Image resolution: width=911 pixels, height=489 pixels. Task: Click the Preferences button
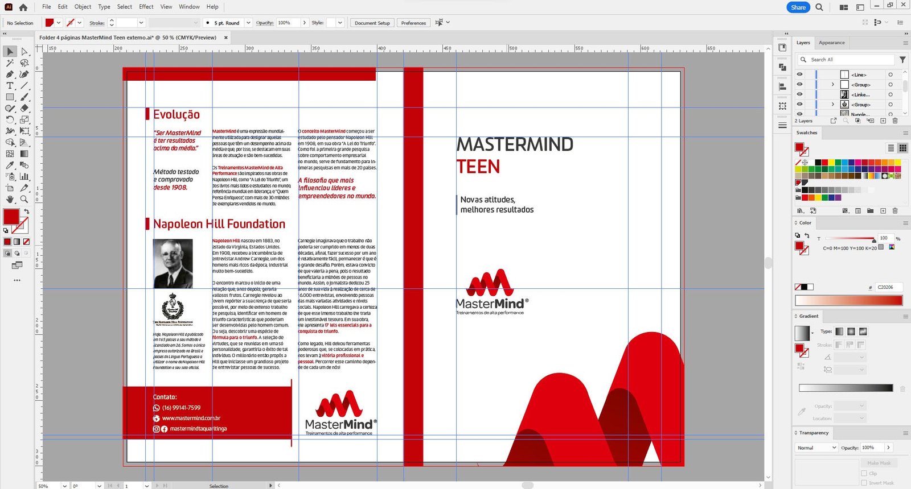coord(413,23)
